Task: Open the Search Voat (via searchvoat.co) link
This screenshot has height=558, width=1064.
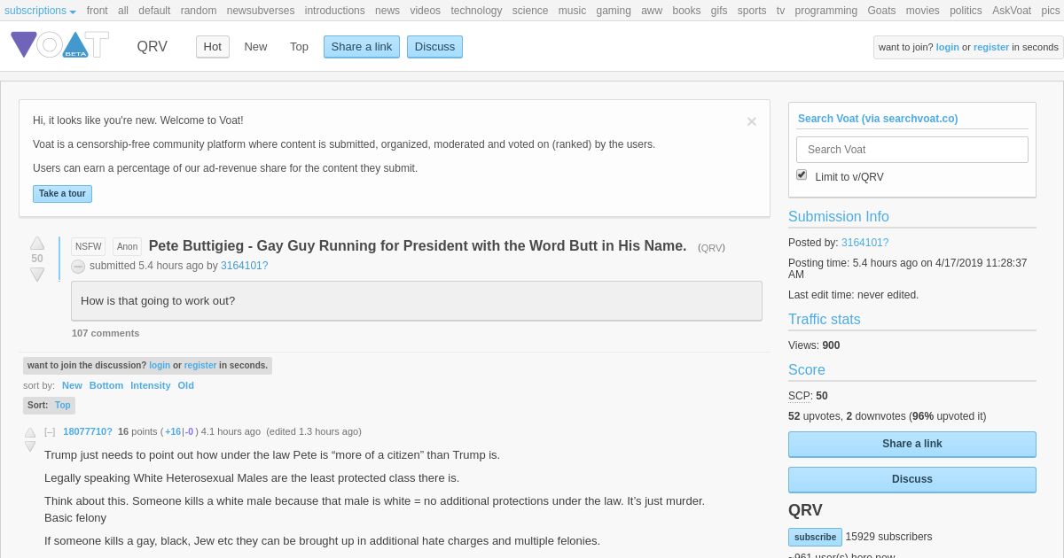Action: pyautogui.click(x=878, y=119)
